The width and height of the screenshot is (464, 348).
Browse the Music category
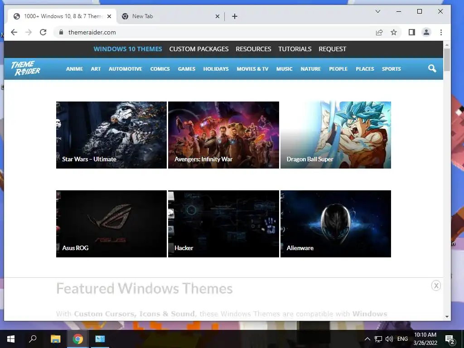(285, 69)
